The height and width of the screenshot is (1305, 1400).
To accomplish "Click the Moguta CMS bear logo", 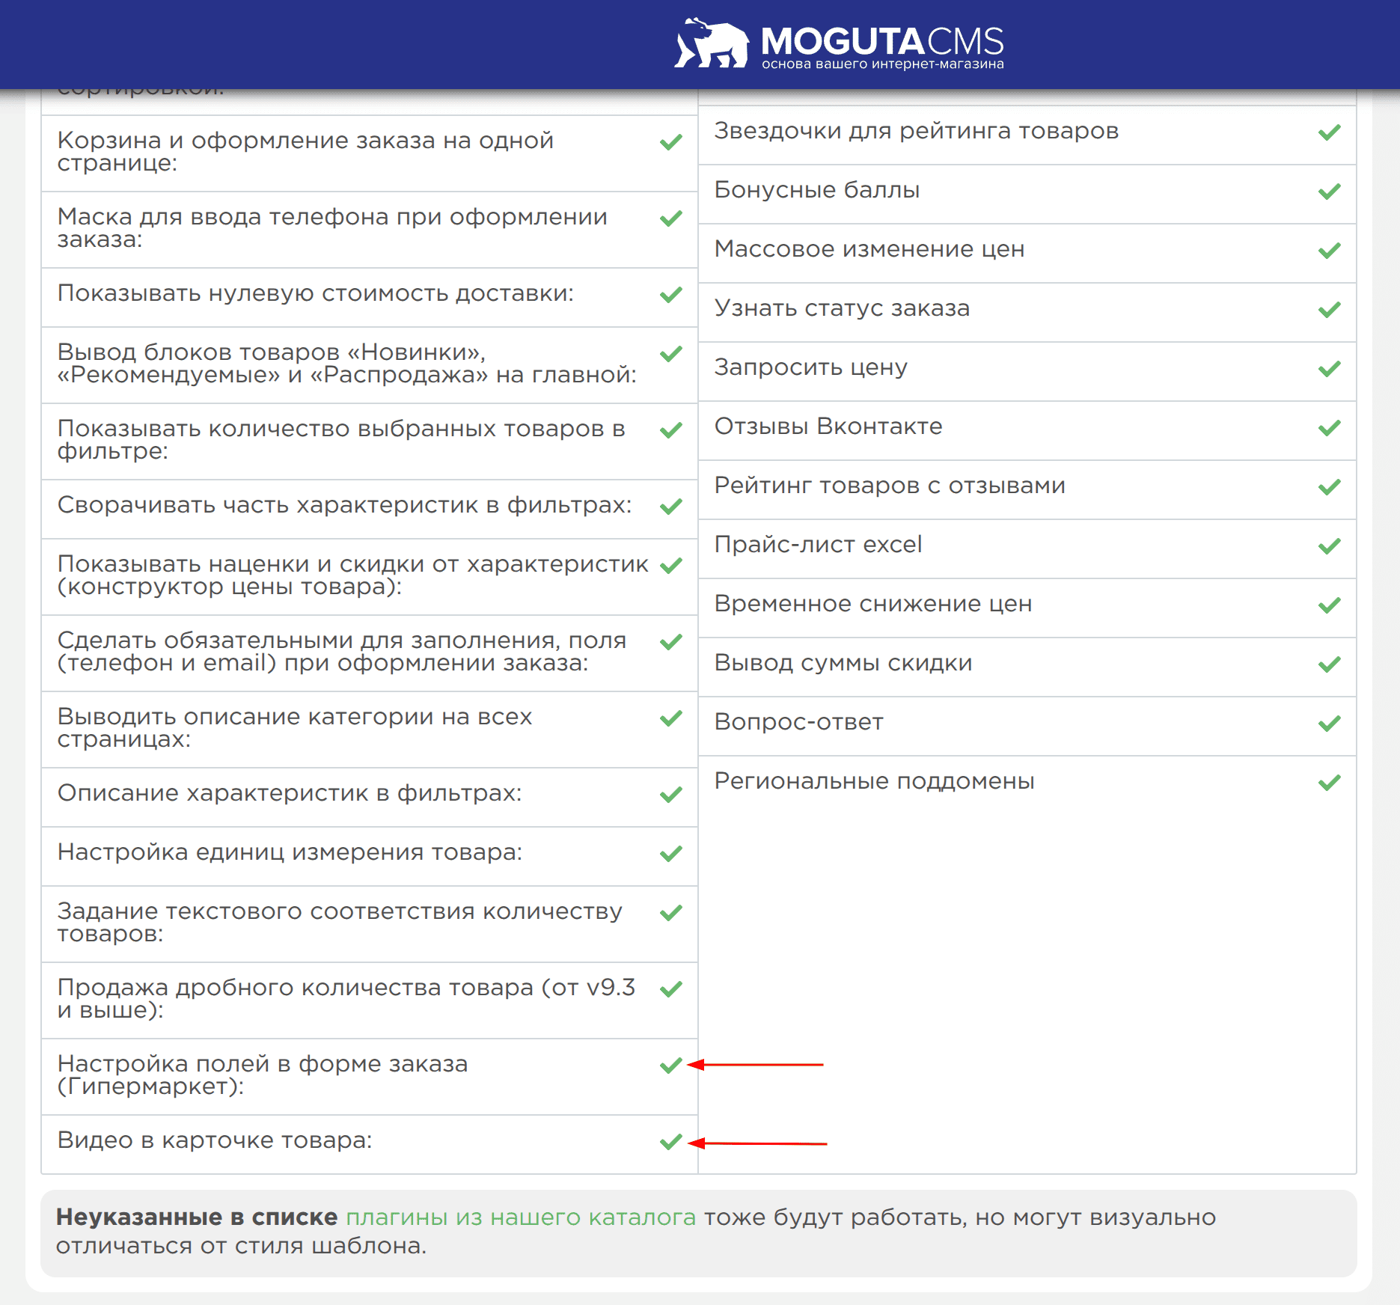I will (x=711, y=43).
